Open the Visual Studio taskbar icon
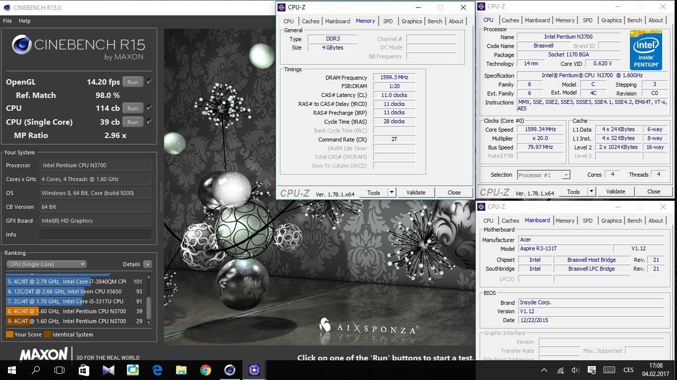The height and width of the screenshot is (380, 677). (x=108, y=370)
